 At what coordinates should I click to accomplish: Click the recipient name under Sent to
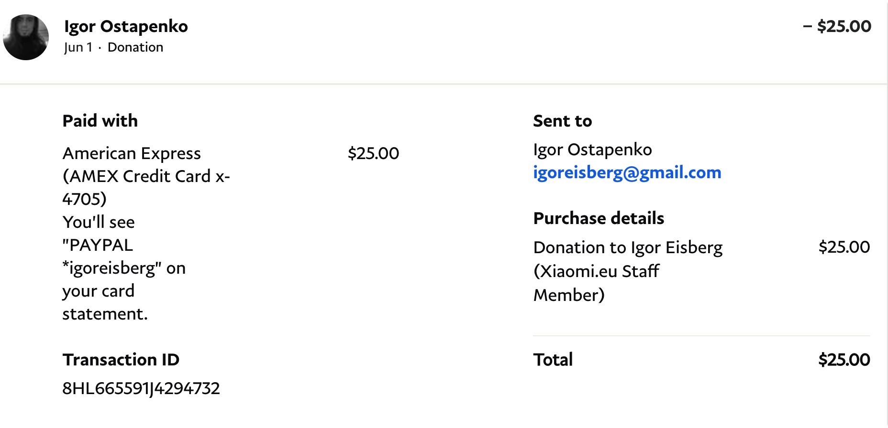click(x=592, y=150)
